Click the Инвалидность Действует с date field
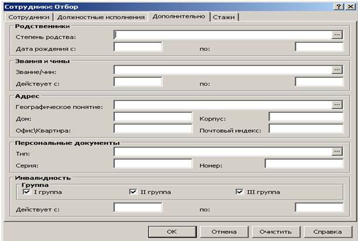Image resolution: width=358 pixels, height=241 pixels. [138, 208]
